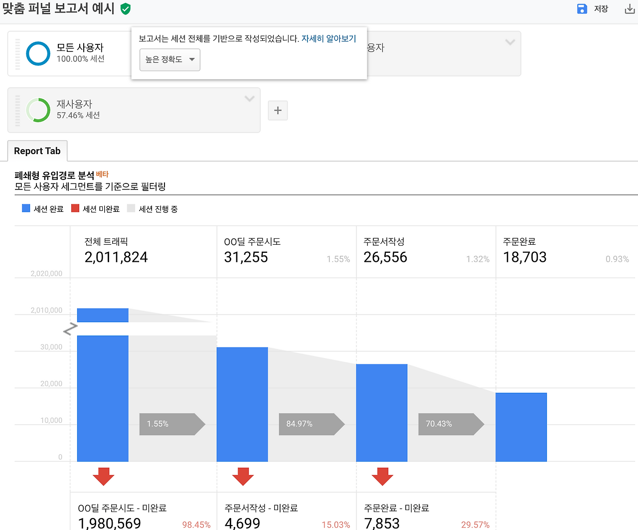Image resolution: width=638 pixels, height=530 pixels.
Task: Click the green verified shield beside report title
Action: point(125,8)
